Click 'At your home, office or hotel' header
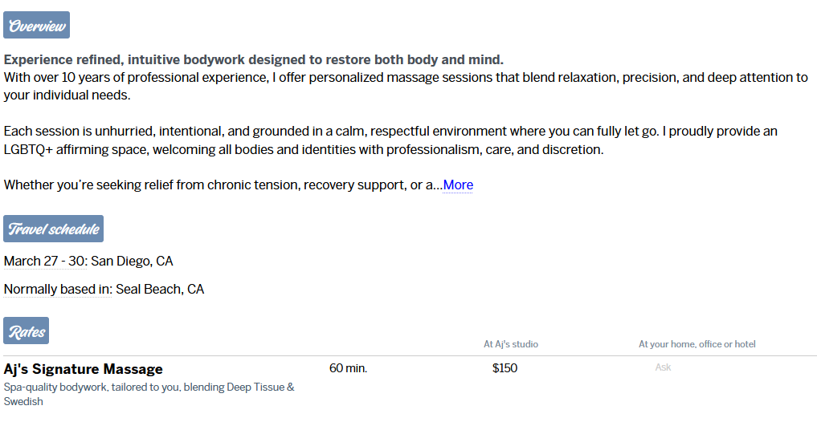The width and height of the screenshot is (817, 426). click(x=696, y=344)
